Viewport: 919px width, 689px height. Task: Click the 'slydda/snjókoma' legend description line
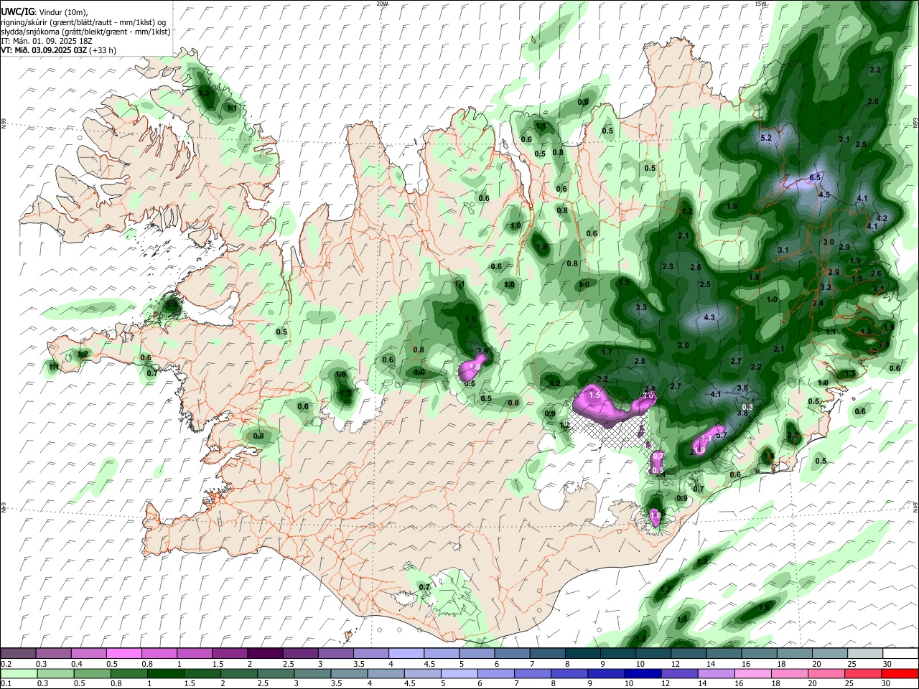(85, 32)
